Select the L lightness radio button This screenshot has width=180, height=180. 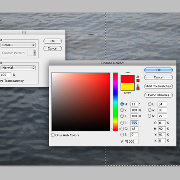click(150, 104)
